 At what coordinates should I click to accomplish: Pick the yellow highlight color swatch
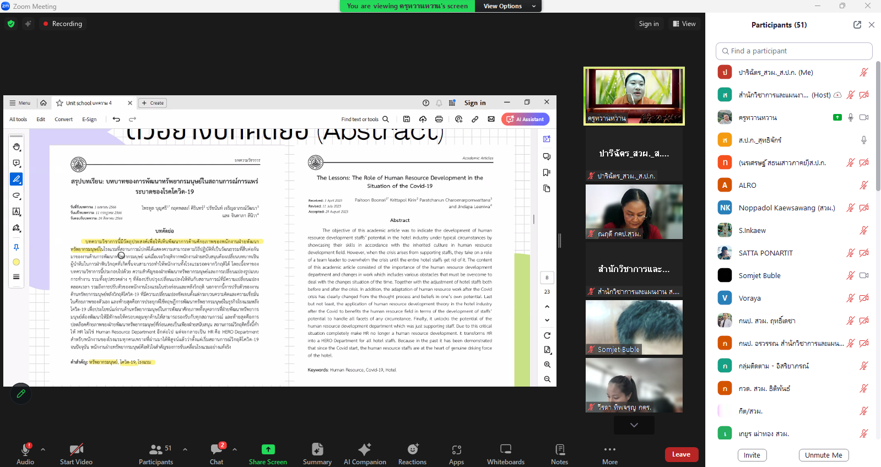pos(17,262)
